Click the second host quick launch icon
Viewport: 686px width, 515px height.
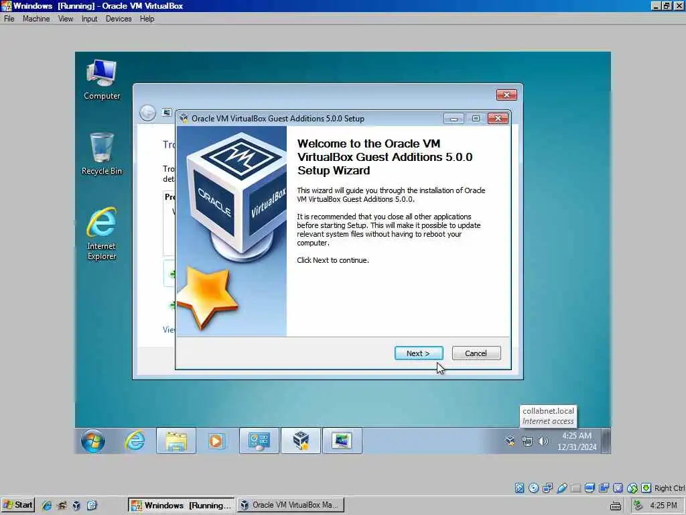(x=62, y=506)
